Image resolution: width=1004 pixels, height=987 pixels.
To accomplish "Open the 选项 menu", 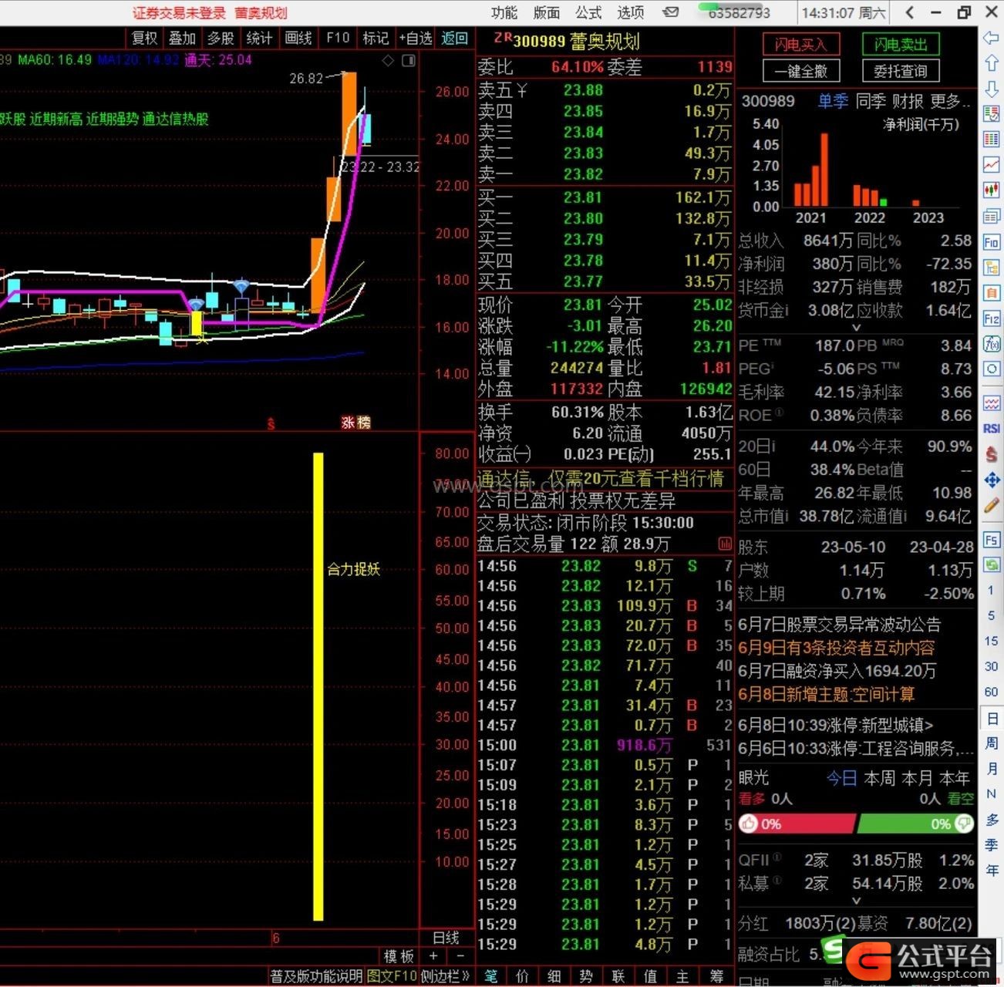I will click(x=630, y=12).
